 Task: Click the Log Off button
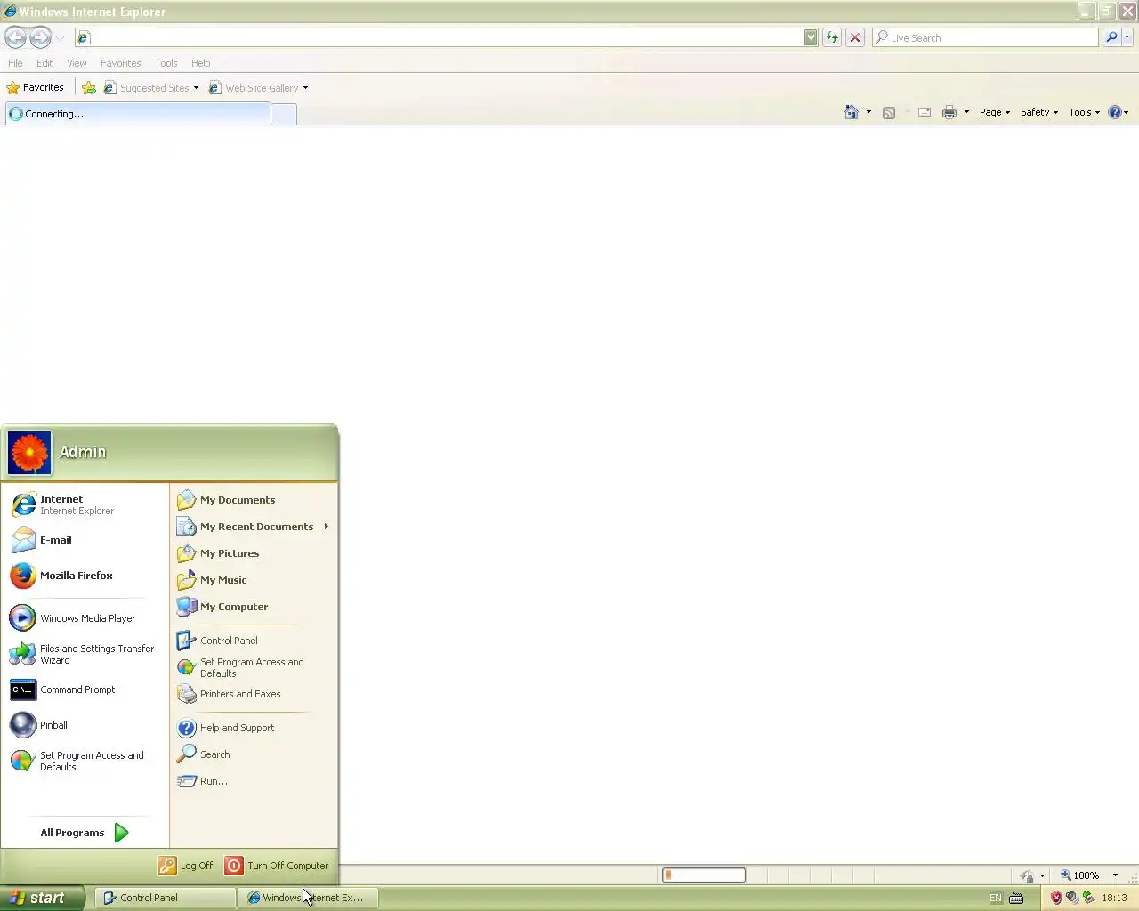coord(186,866)
